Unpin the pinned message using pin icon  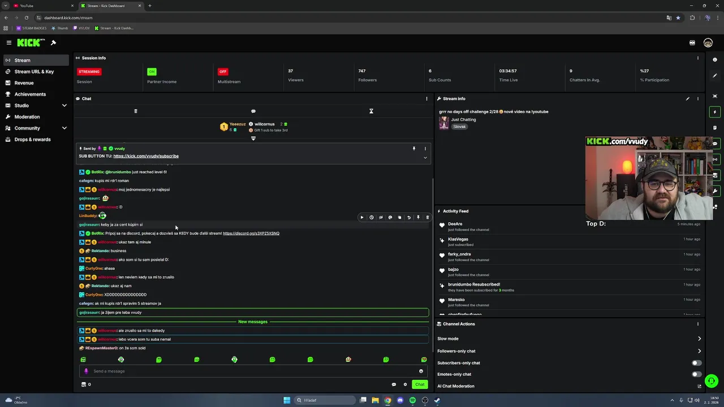coord(413,149)
